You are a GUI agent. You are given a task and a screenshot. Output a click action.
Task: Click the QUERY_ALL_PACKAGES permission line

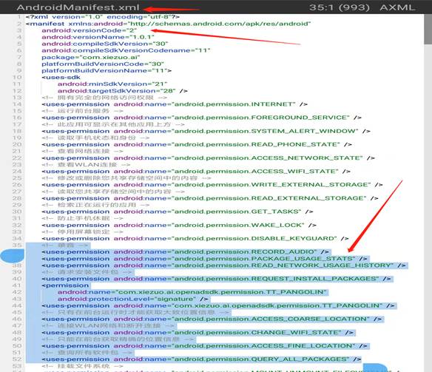(x=201, y=359)
